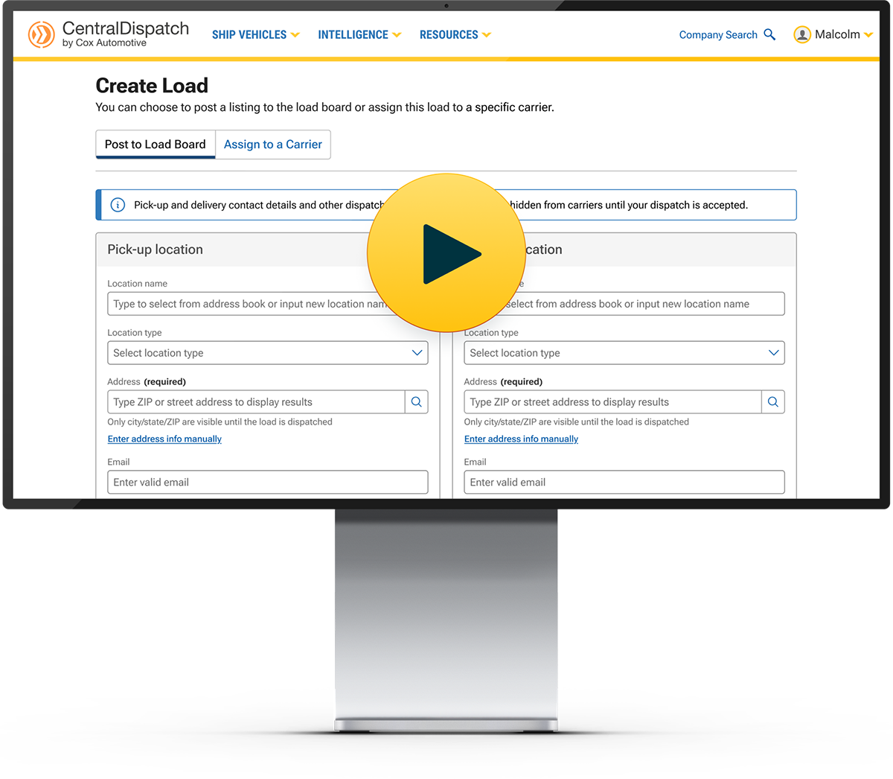Screen dimensions: 893x779
Task: Click the CentralDispatch logo icon
Action: click(42, 34)
